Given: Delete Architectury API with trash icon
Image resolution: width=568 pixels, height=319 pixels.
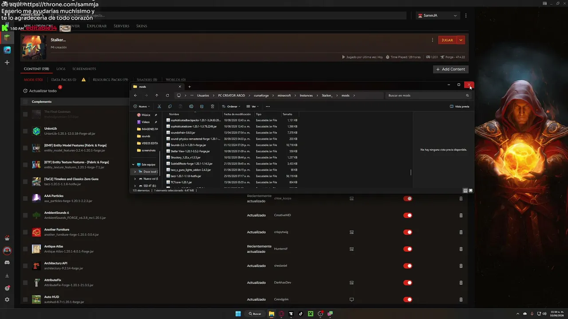Looking at the screenshot, I should tap(461, 266).
